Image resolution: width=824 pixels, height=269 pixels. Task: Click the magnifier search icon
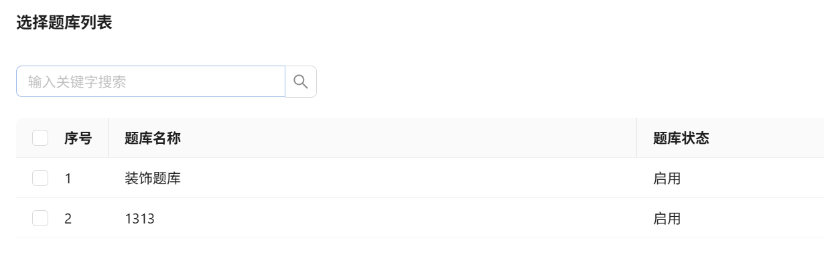(301, 82)
